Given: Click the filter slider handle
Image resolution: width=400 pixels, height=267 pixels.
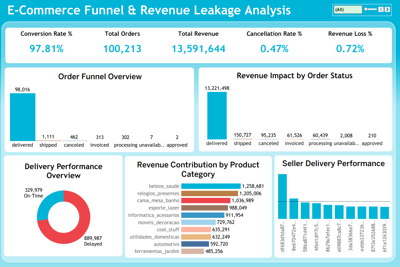Looking at the screenshot, I should point(366,9).
